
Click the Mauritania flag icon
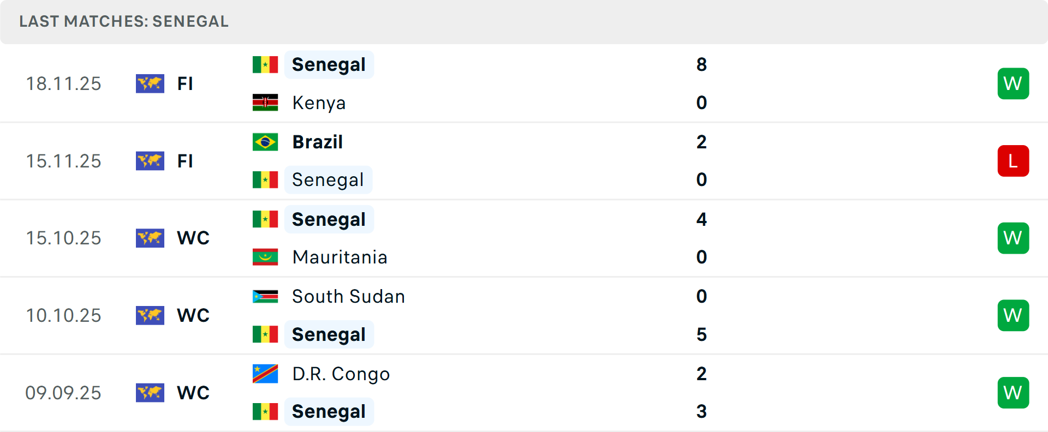265,257
